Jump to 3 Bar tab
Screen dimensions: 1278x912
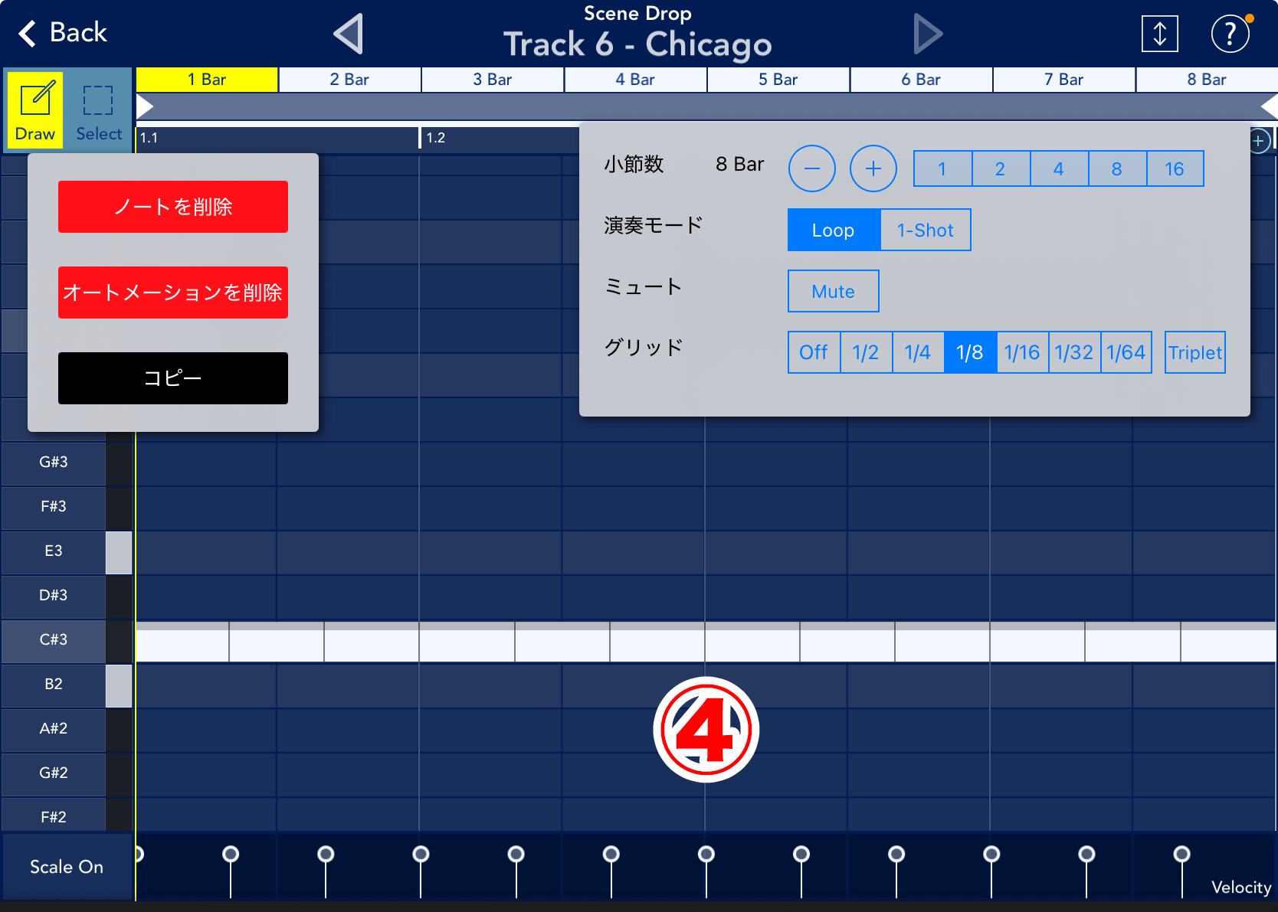tap(493, 80)
